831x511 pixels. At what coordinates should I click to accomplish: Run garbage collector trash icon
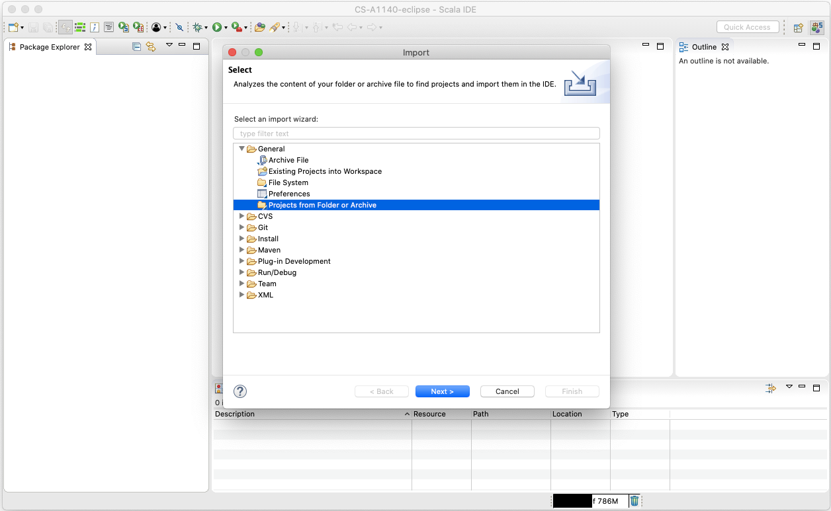[x=634, y=501]
